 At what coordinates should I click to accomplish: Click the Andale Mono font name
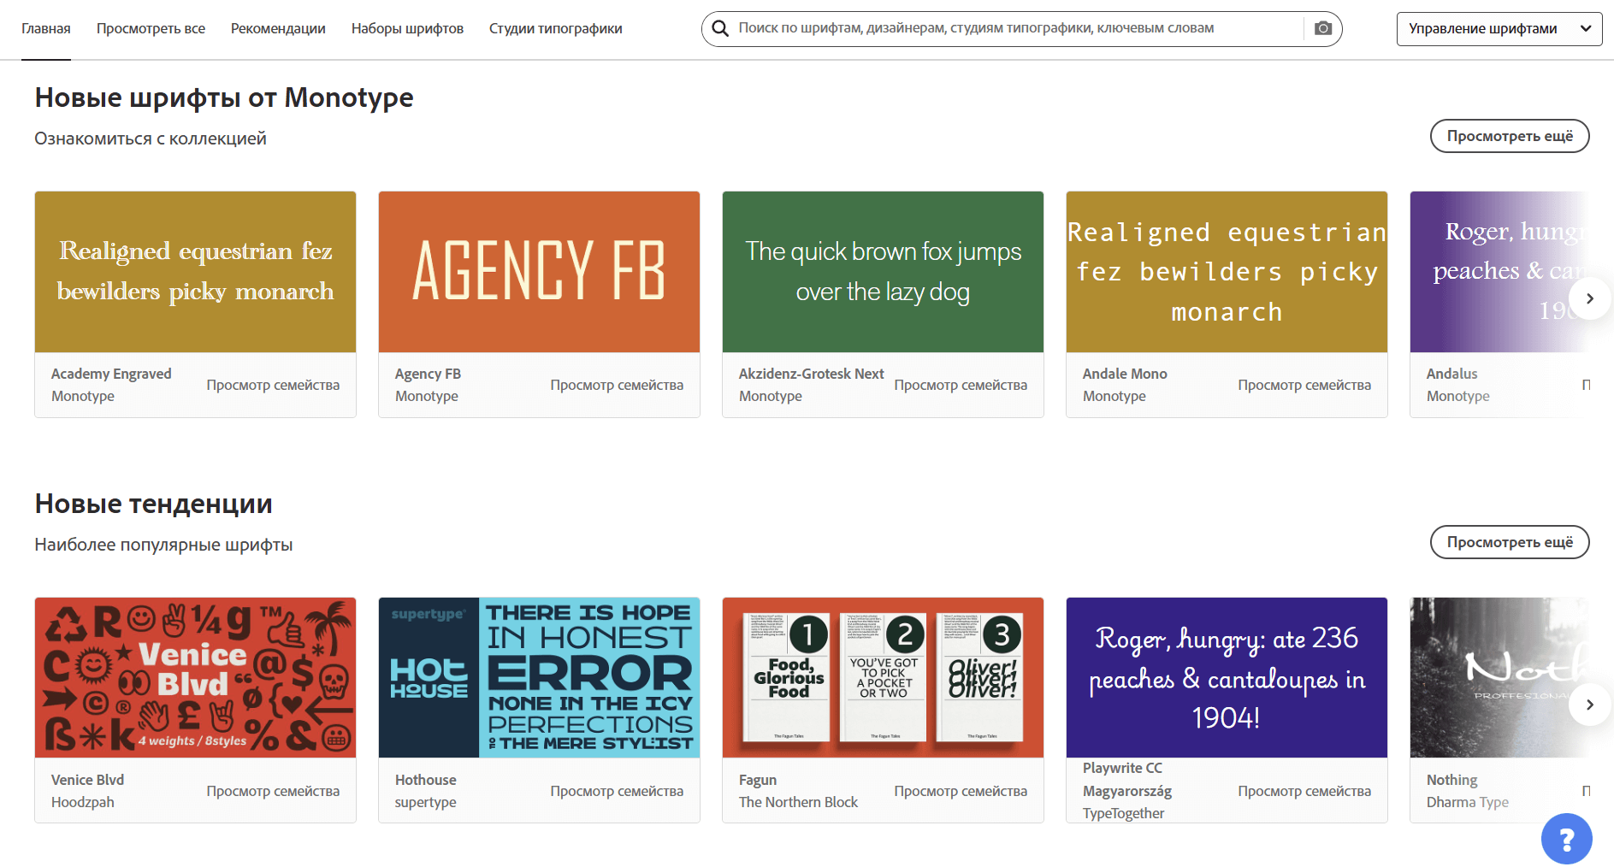click(x=1125, y=374)
